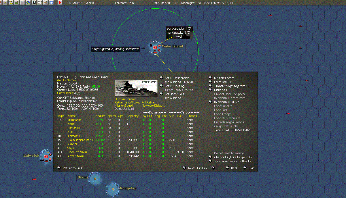Image resolution: width=346 pixels, height=198 pixels.
Task: Click the Back arrow icon
Action: (x=227, y=168)
